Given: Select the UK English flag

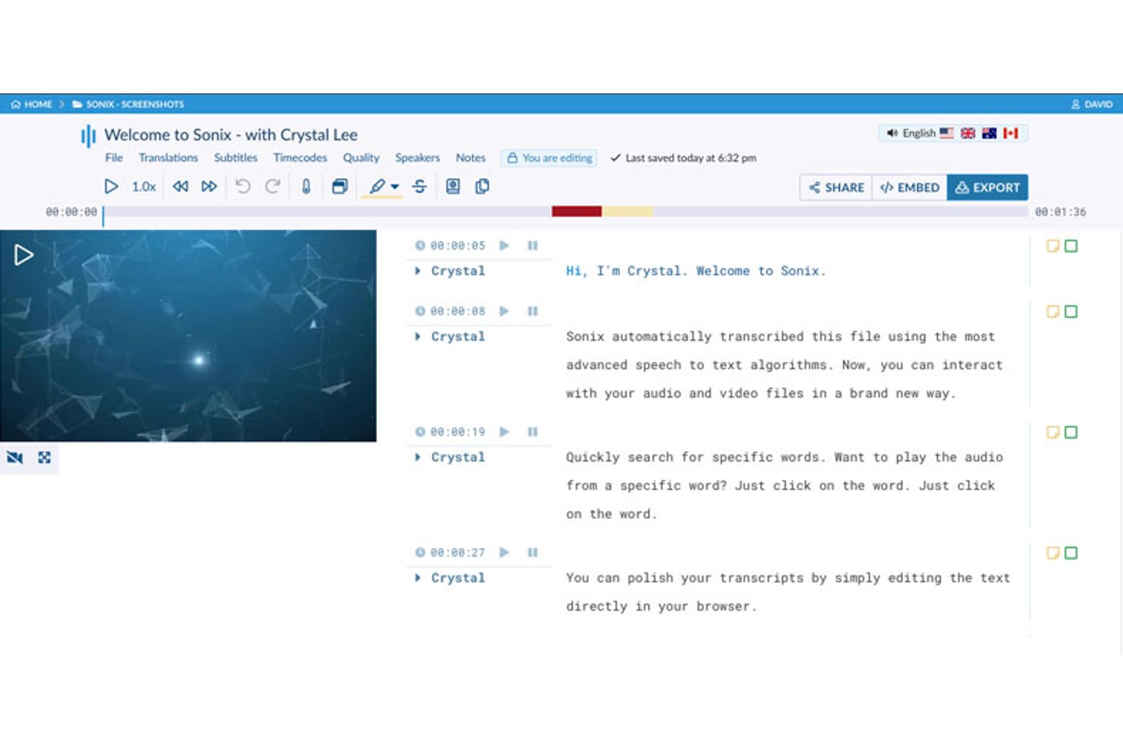Looking at the screenshot, I should coord(967,133).
